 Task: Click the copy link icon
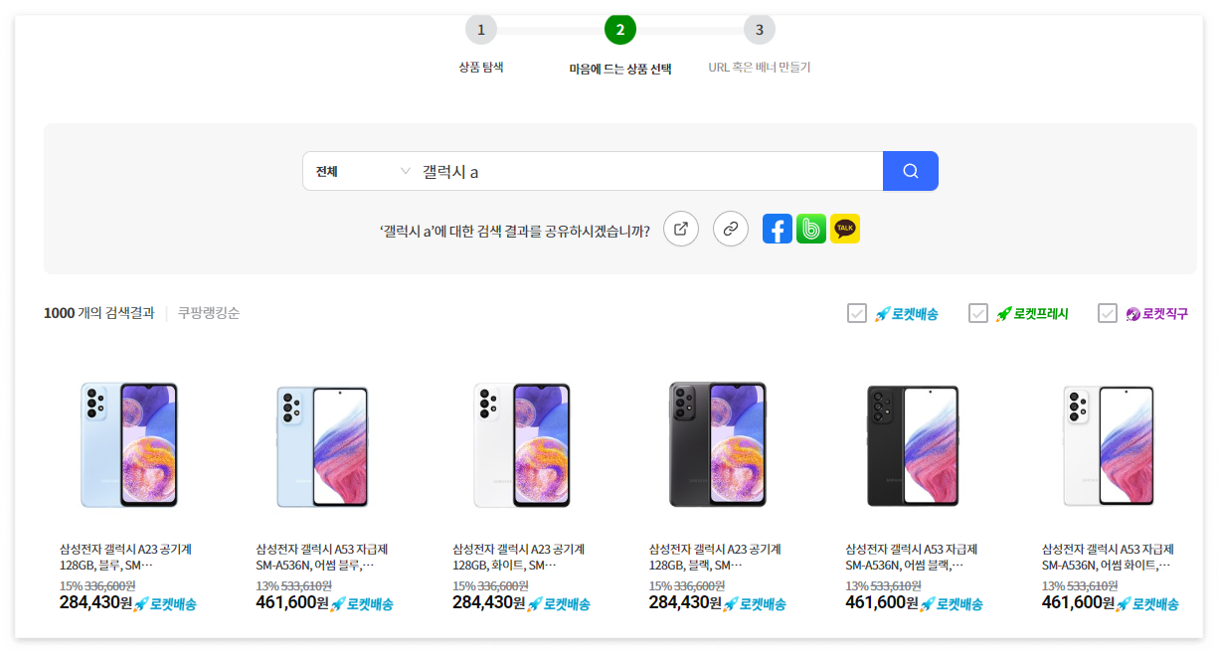pos(731,228)
